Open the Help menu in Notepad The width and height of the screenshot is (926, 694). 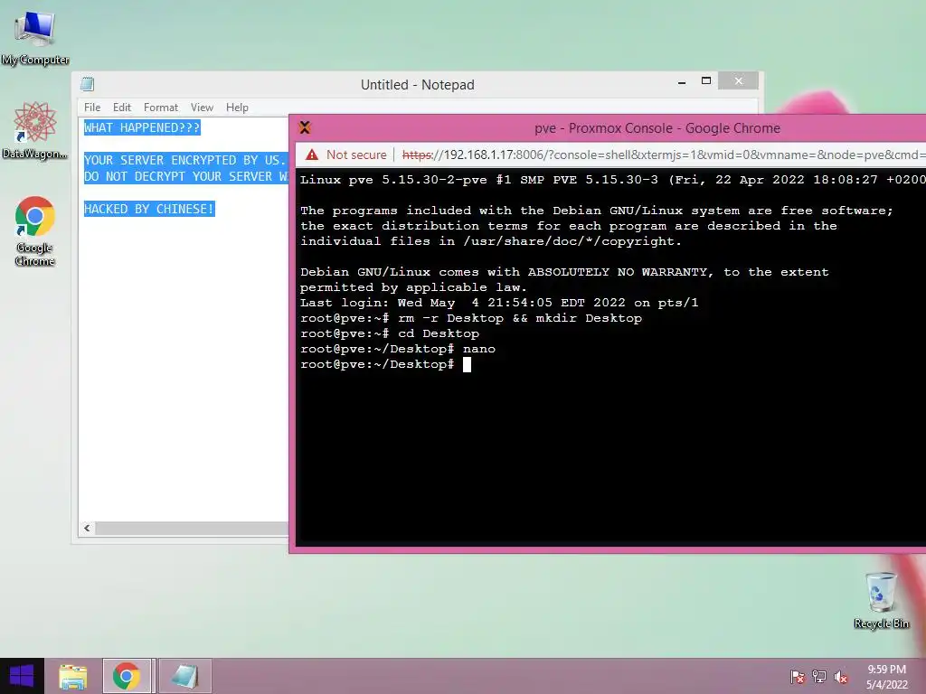(x=237, y=108)
